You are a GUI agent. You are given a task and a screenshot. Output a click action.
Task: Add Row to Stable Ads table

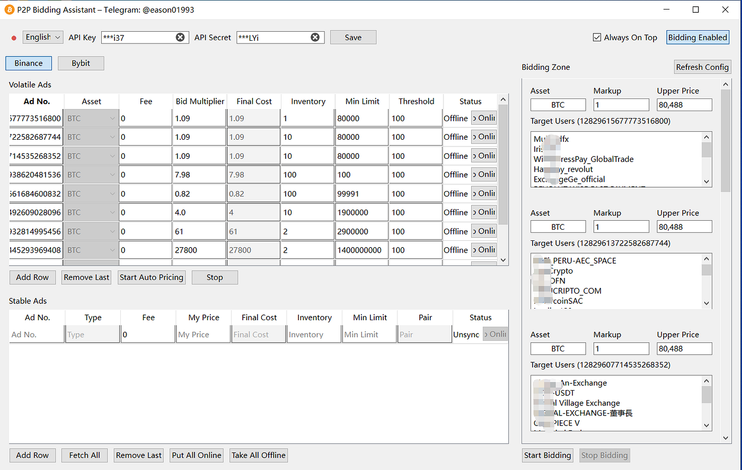pos(32,455)
